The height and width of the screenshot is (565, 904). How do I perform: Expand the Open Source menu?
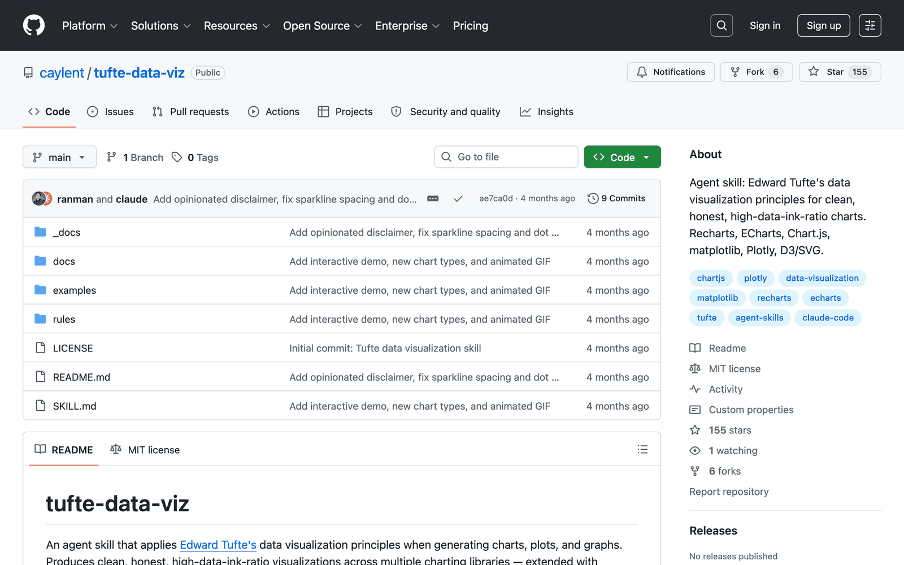click(x=322, y=25)
